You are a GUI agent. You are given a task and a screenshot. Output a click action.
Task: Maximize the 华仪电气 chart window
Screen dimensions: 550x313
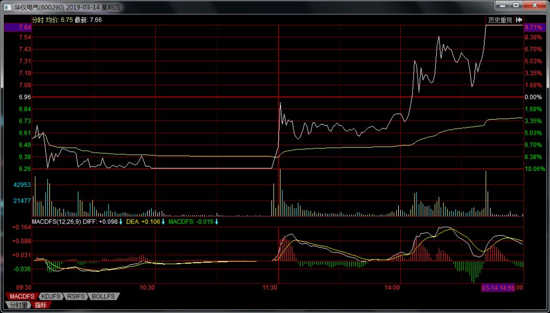pos(516,5)
